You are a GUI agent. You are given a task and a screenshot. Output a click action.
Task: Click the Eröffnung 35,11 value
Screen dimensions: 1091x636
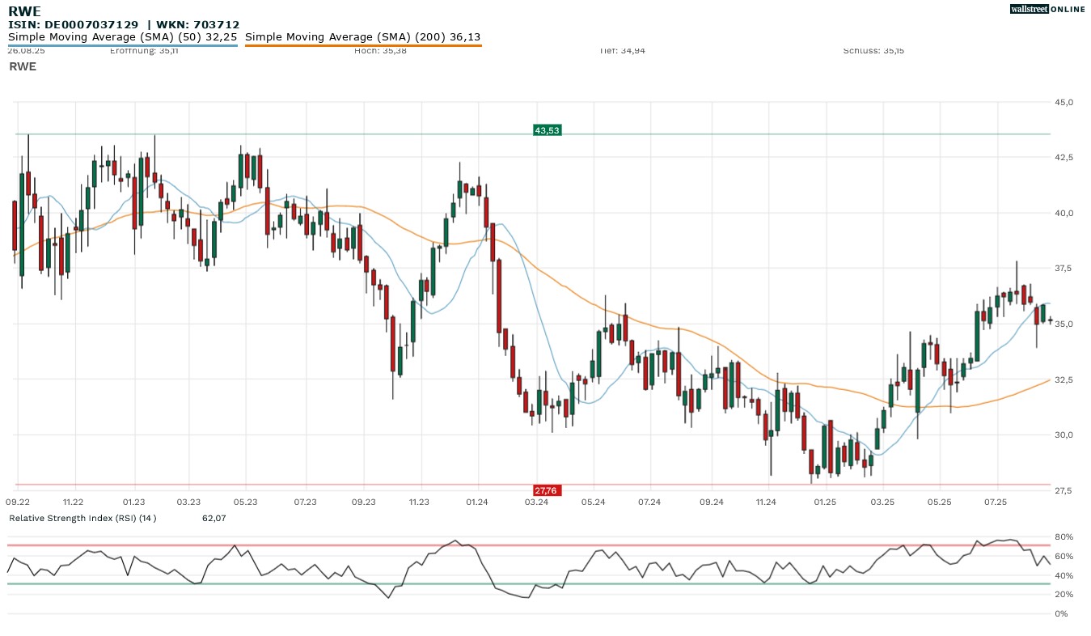[x=144, y=51]
